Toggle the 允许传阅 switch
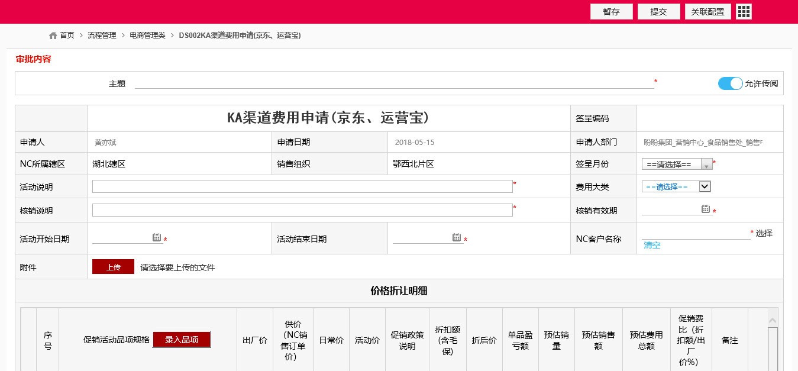 730,83
